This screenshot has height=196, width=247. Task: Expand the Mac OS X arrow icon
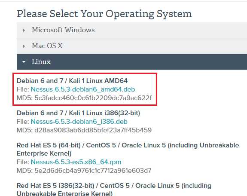[24, 46]
